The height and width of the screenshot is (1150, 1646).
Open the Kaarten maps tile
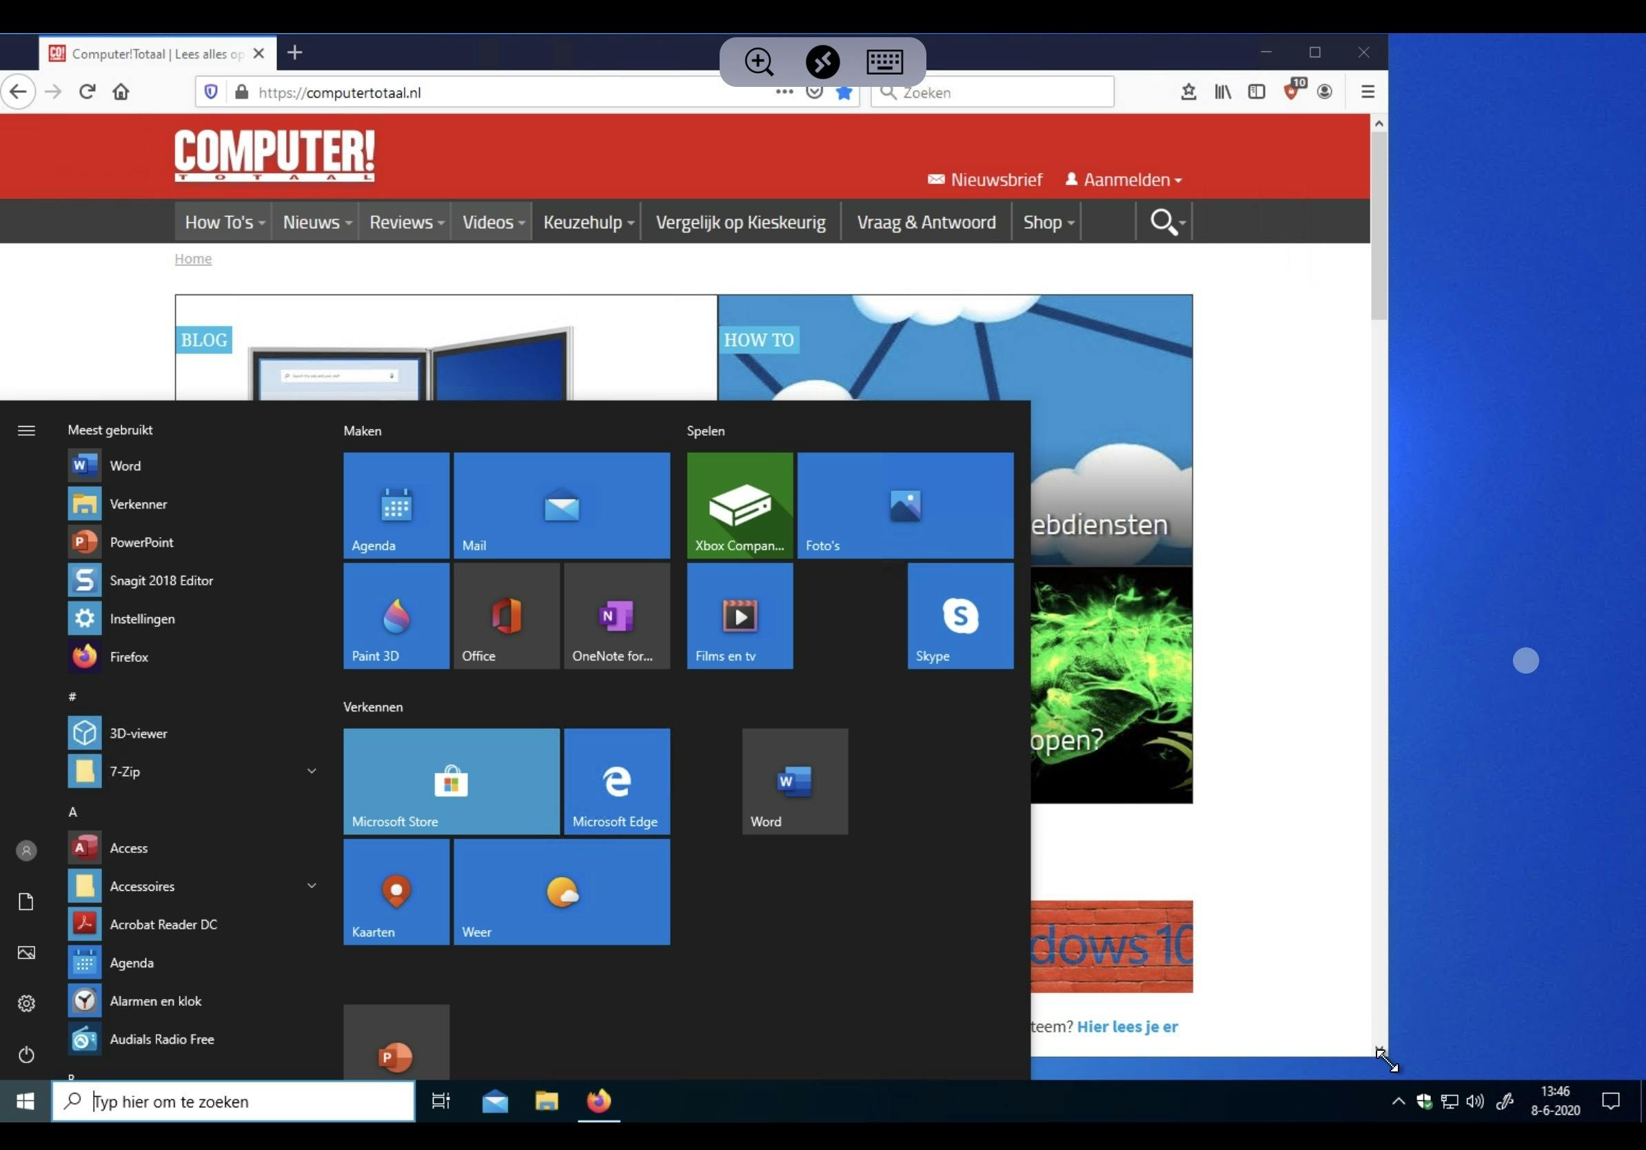click(396, 891)
